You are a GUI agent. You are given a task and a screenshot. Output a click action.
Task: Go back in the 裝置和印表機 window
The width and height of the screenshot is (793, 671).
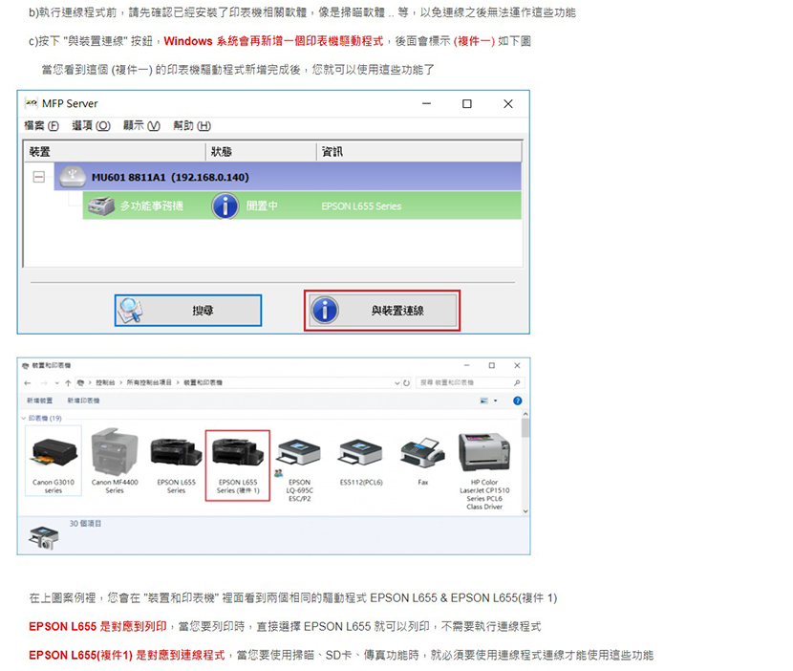[x=28, y=383]
